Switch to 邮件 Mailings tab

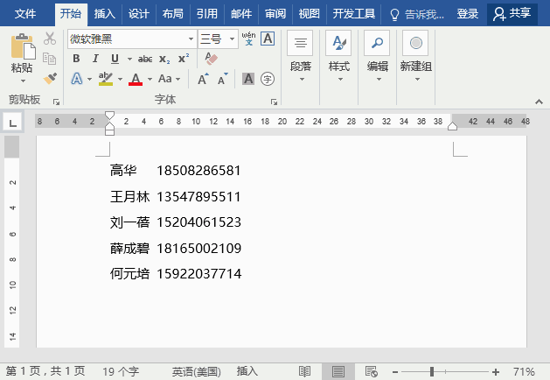(x=241, y=14)
